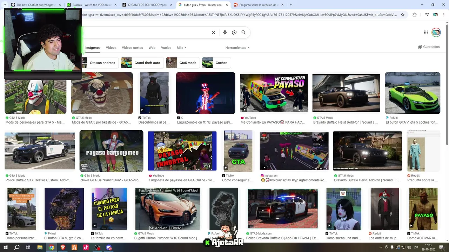449x252 pixels.
Task: Show hidden system tray icons chevron
Action: 381,247
